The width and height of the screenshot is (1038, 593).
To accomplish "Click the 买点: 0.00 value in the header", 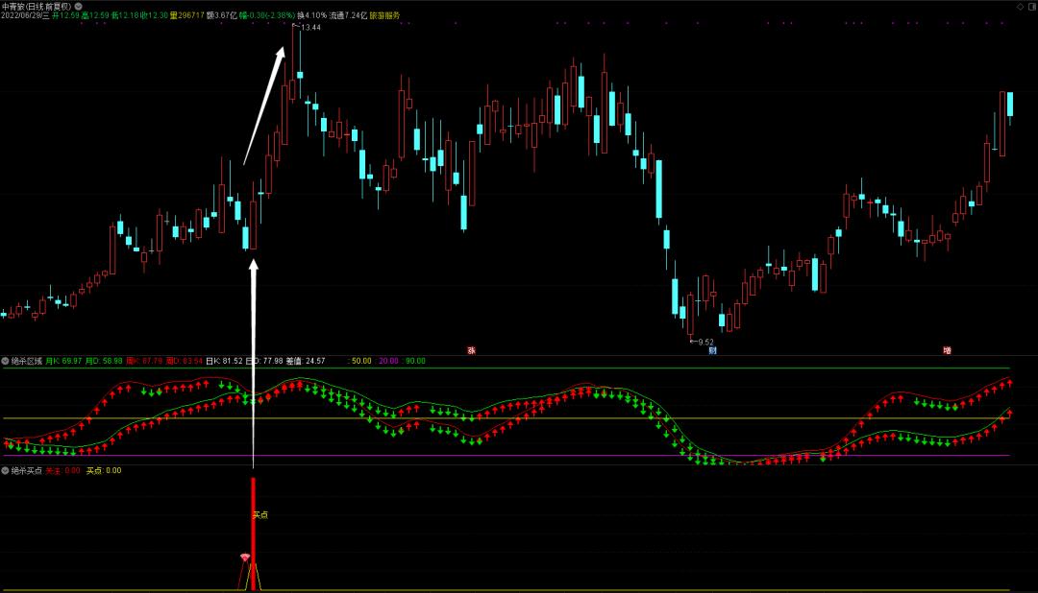I will (x=104, y=471).
